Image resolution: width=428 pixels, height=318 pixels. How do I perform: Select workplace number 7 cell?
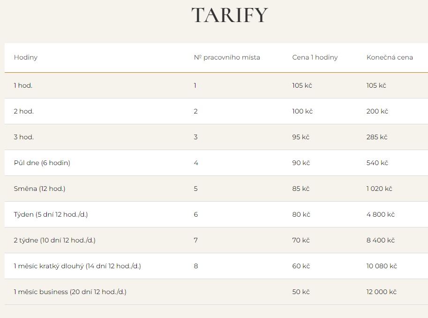click(x=195, y=240)
